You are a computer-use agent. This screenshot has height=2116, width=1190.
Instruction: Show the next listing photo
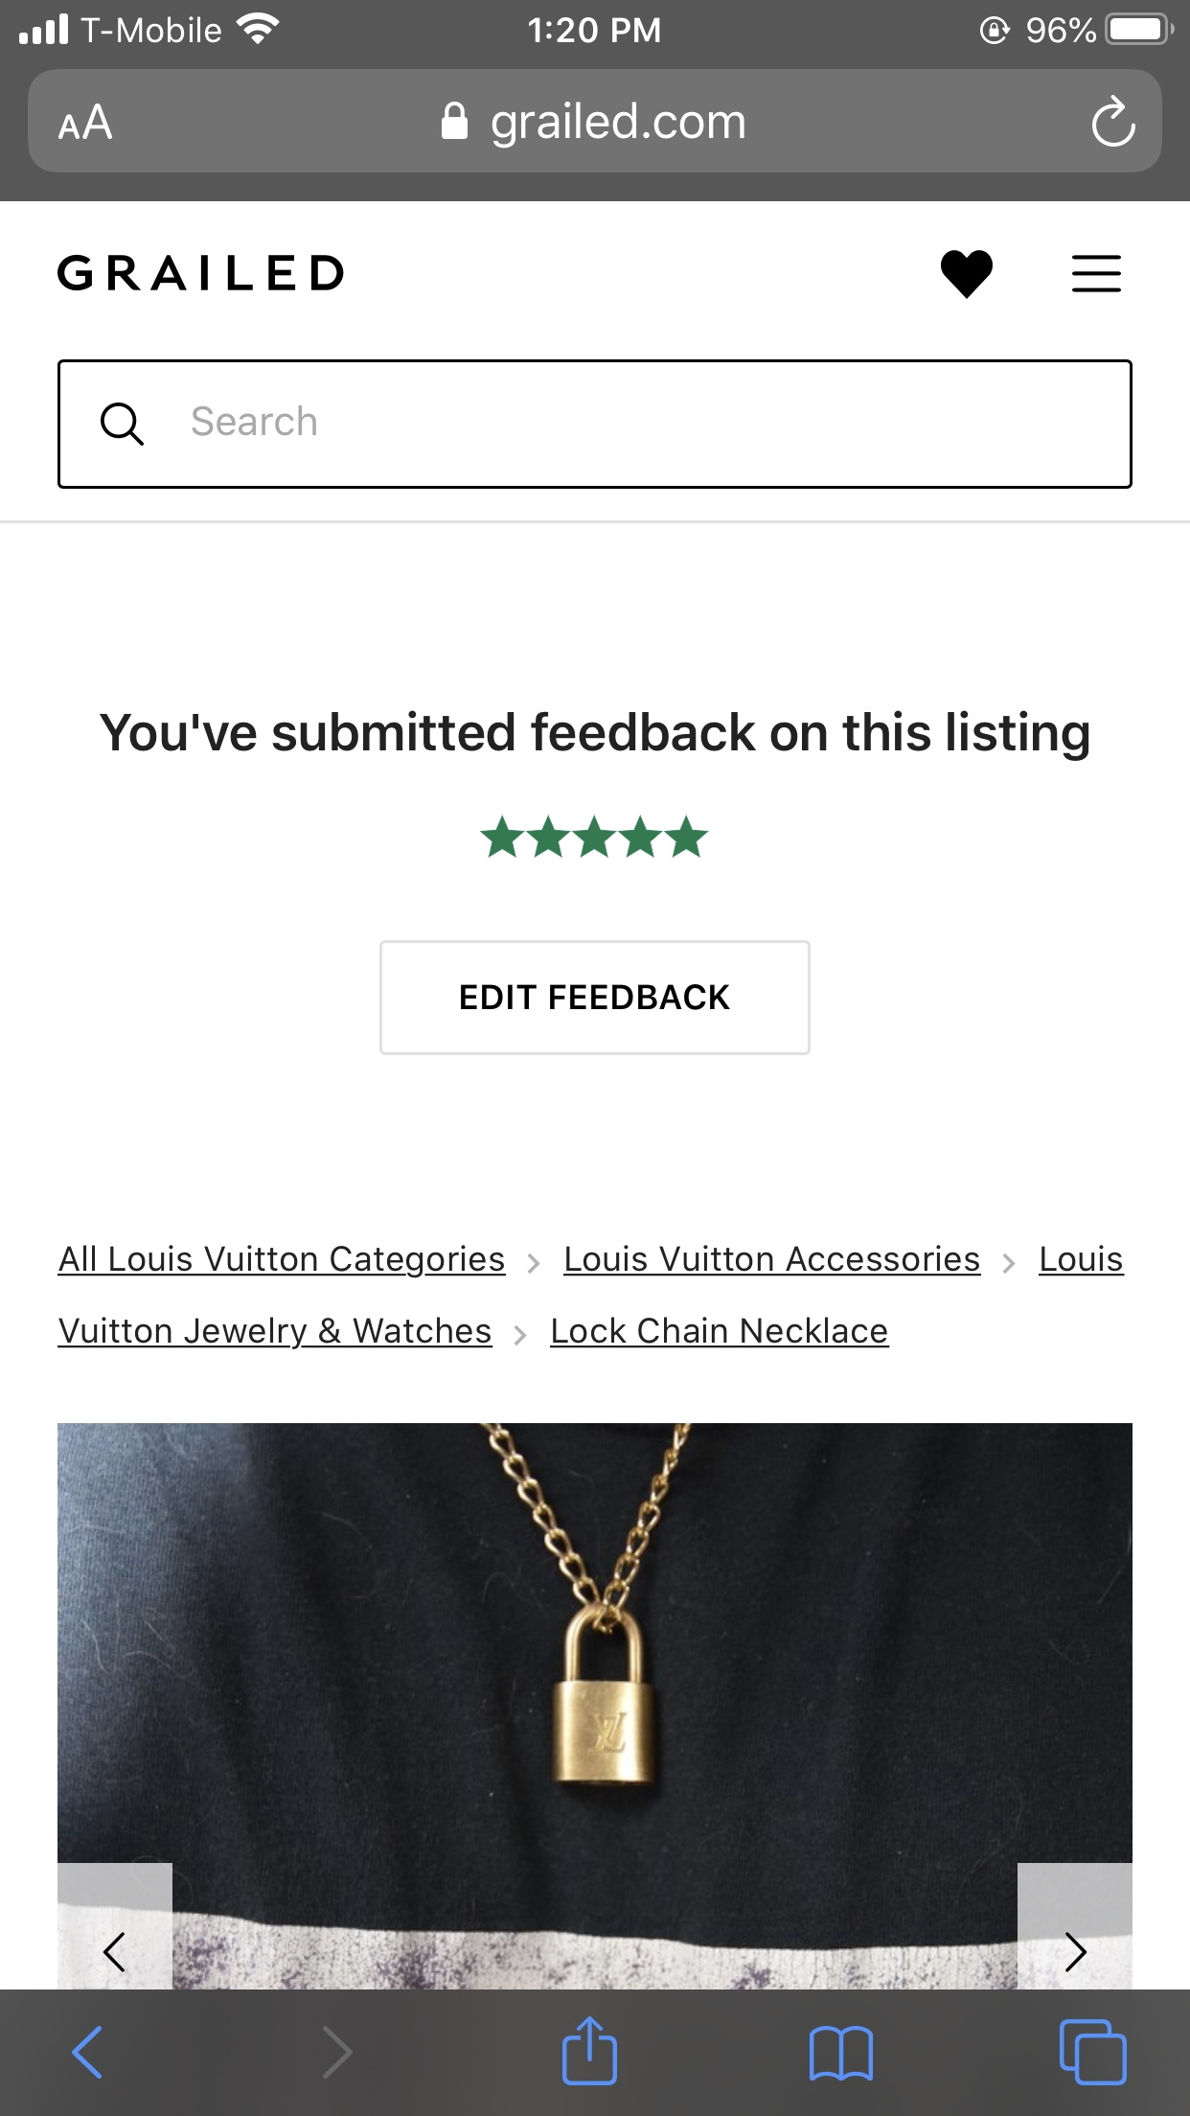point(1077,1952)
